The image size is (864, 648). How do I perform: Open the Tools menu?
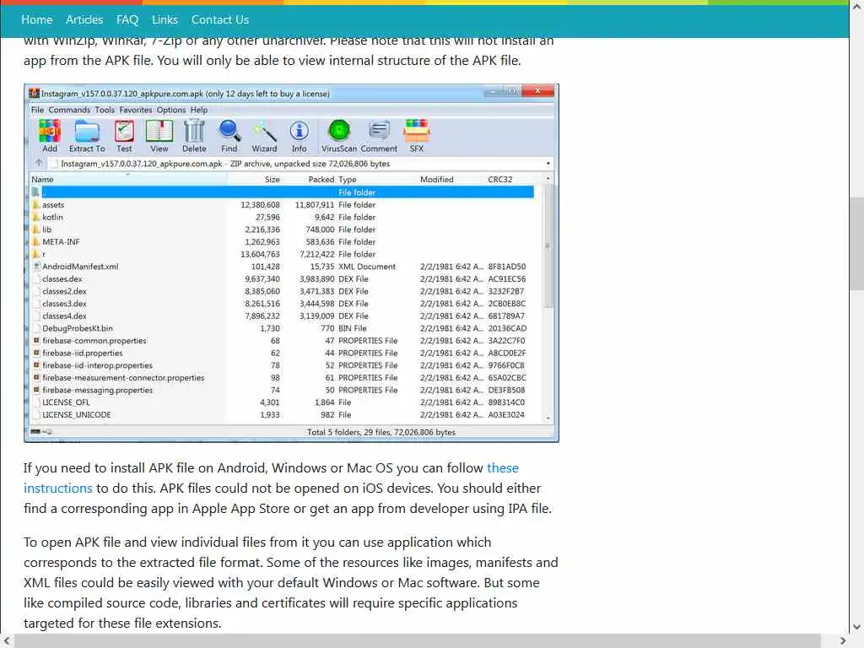click(105, 110)
